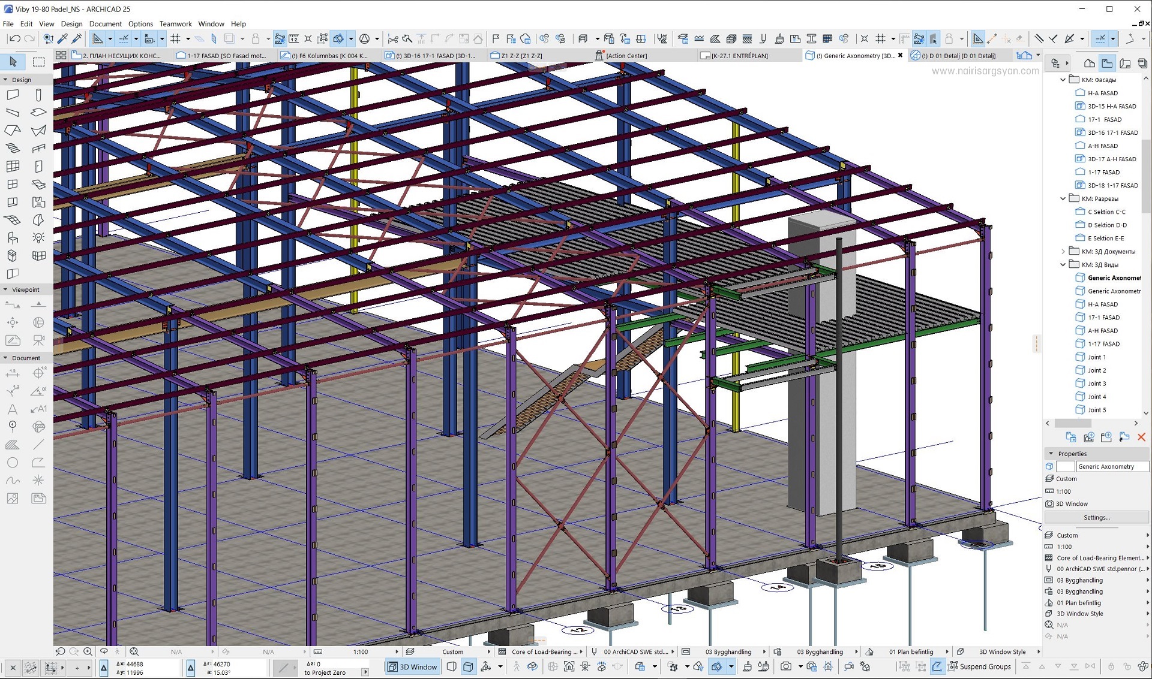1152x679 pixels.
Task: Click the Settings... button in Properties
Action: pyautogui.click(x=1096, y=517)
